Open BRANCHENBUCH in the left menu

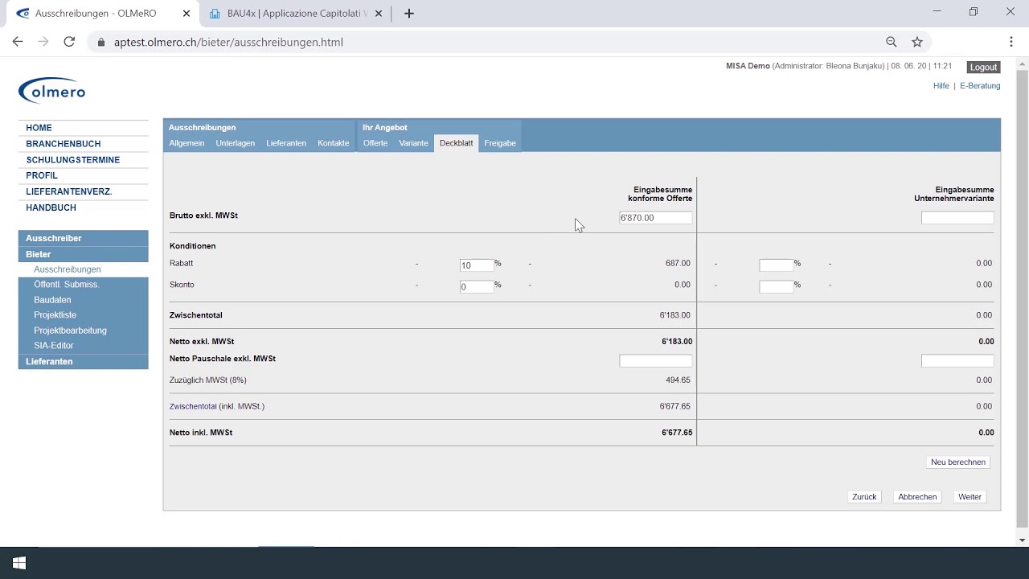[64, 144]
